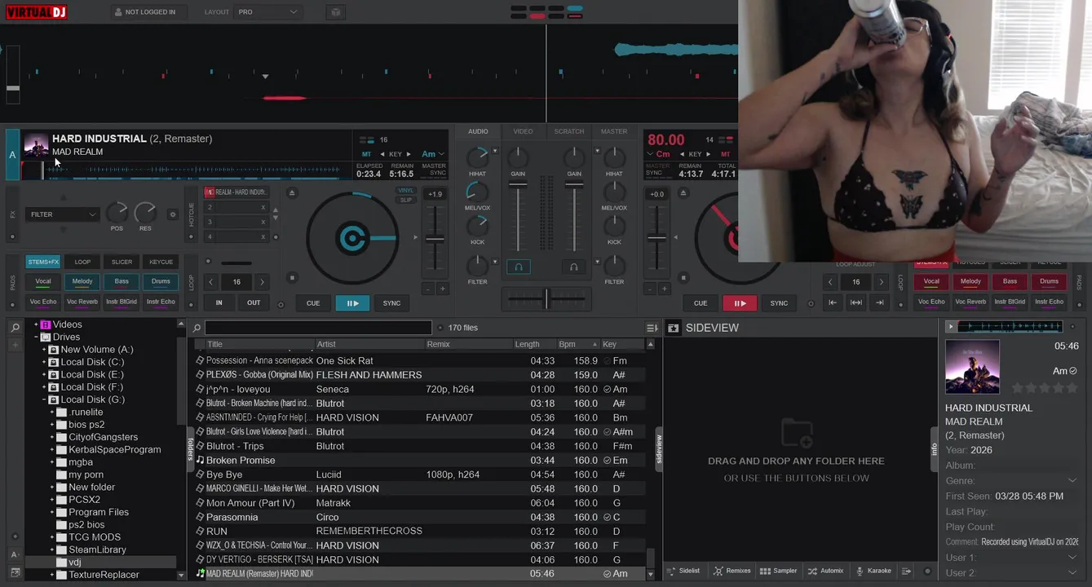This screenshot has height=587, width=1092.
Task: Click the right deck headphone cue button
Action: coord(574,267)
